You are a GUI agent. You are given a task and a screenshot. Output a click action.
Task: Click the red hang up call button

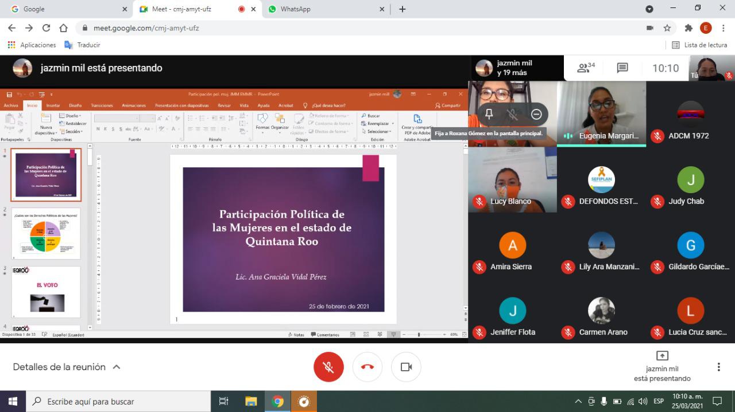367,367
